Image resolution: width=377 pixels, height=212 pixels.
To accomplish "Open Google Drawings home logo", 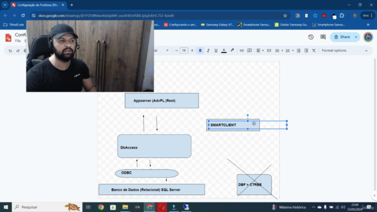I will (x=8, y=38).
